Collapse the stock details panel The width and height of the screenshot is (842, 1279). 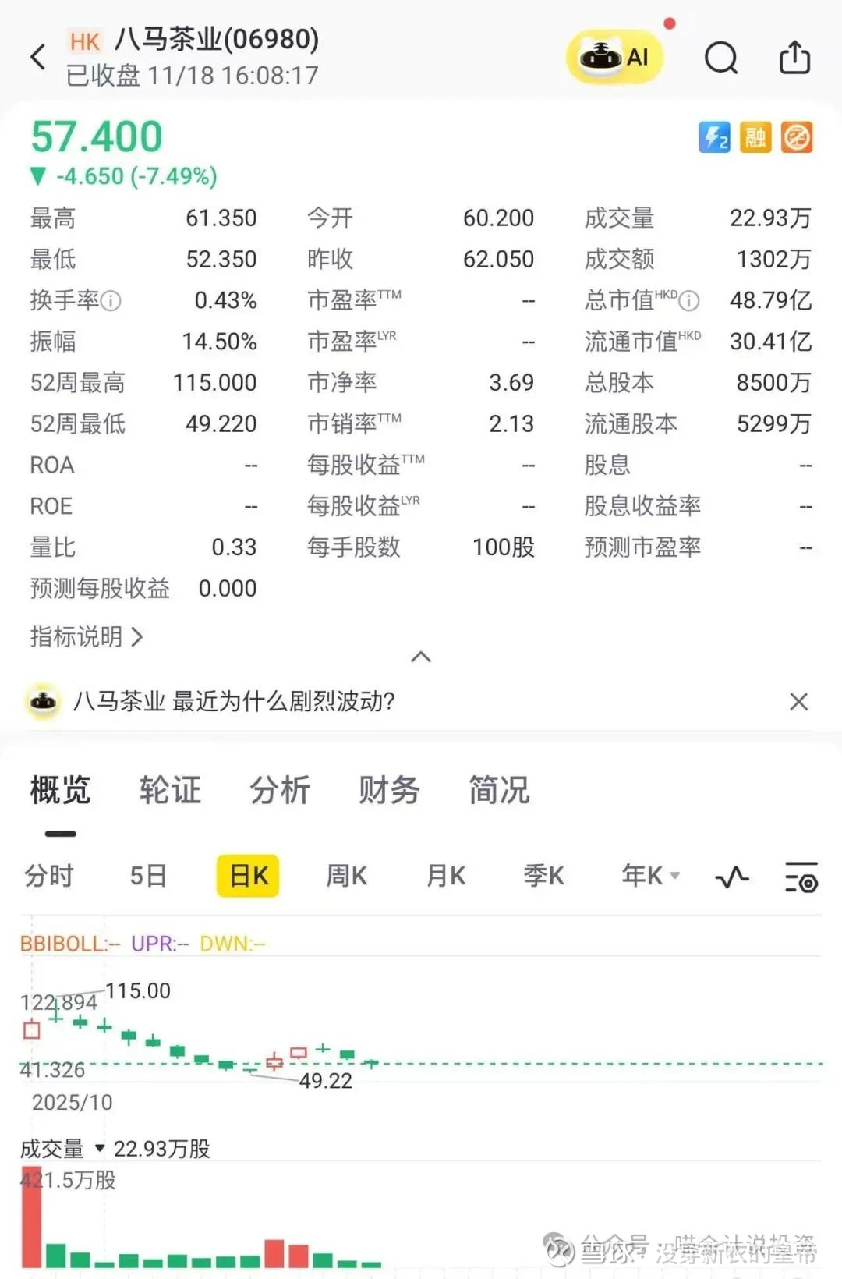pyautogui.click(x=421, y=657)
